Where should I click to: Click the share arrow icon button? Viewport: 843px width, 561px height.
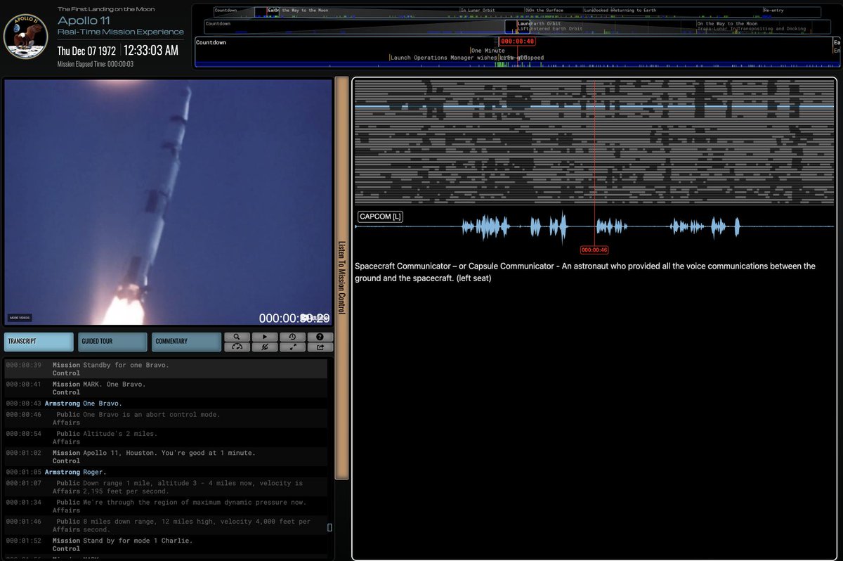click(320, 347)
